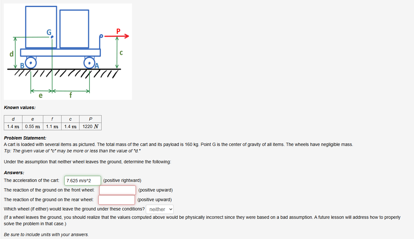This screenshot has width=414, height=239.
Task: Click the center of gravity point G
Action: (52, 36)
